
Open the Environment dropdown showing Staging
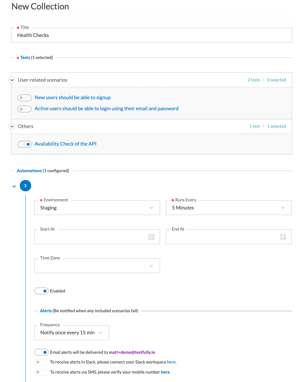pos(97,208)
